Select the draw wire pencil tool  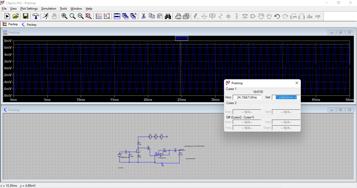point(196,16)
